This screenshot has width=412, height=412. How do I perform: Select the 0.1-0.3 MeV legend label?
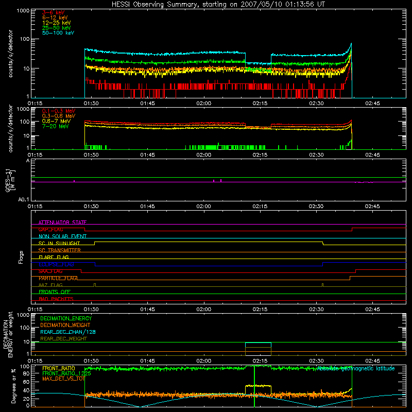click(x=59, y=111)
